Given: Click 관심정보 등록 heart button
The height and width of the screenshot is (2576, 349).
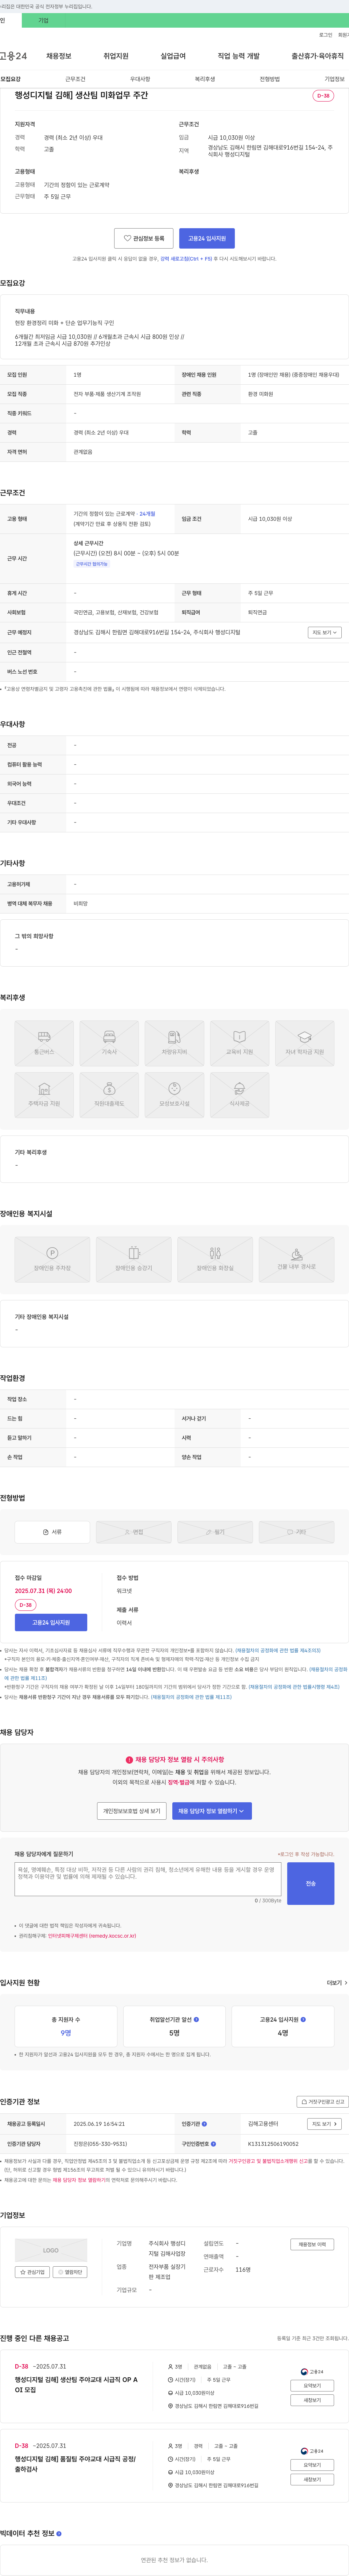Looking at the screenshot, I should (x=144, y=238).
